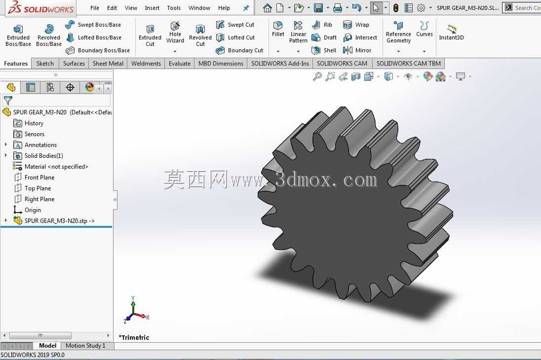Screen dimensions: 541x360
Task: Click the Edit Appearance icon
Action: tap(427, 76)
